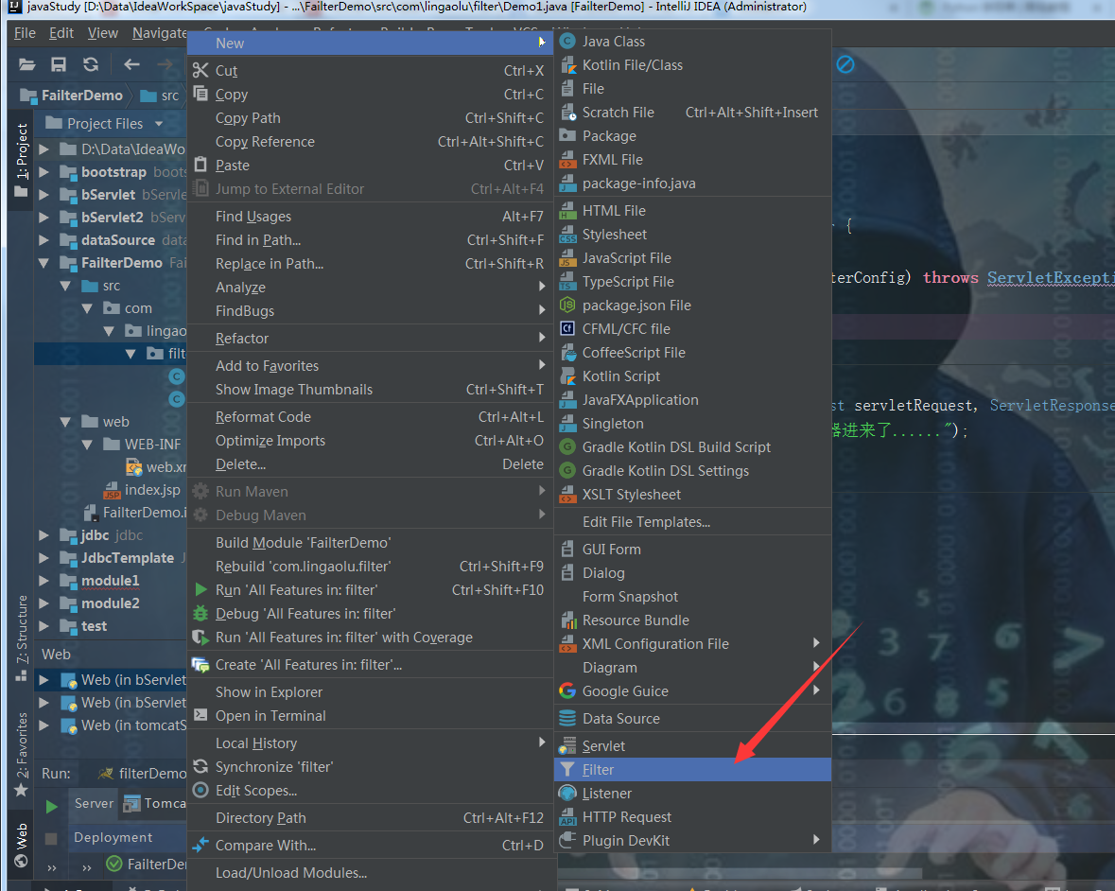The image size is (1115, 891).
Task: Click the blue circle-slash toolbar icon
Action: pos(845,64)
